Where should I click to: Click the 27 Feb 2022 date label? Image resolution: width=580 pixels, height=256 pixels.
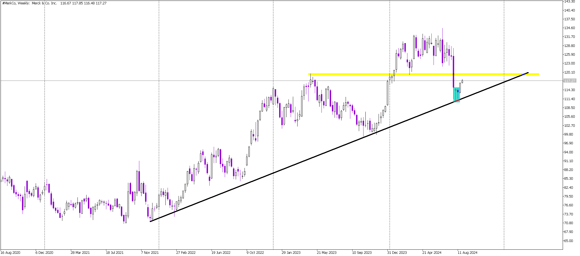coord(186,252)
